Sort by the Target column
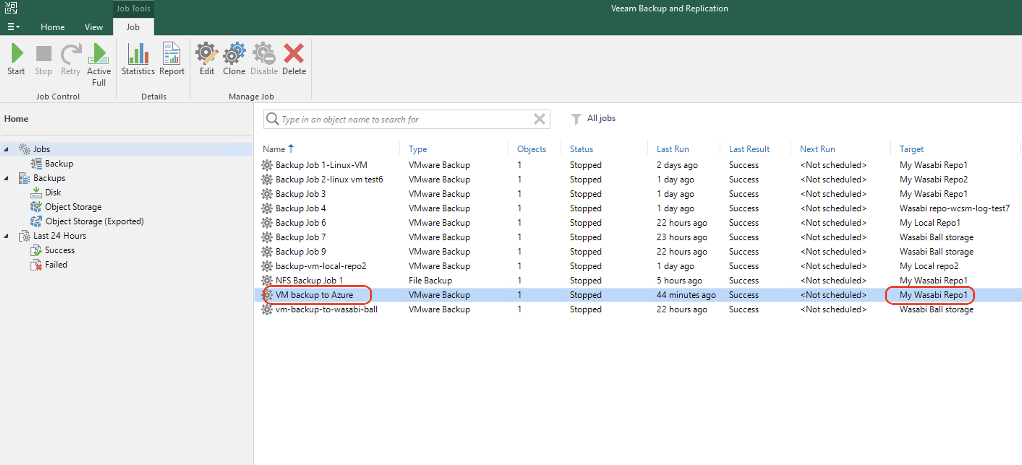 coord(911,149)
